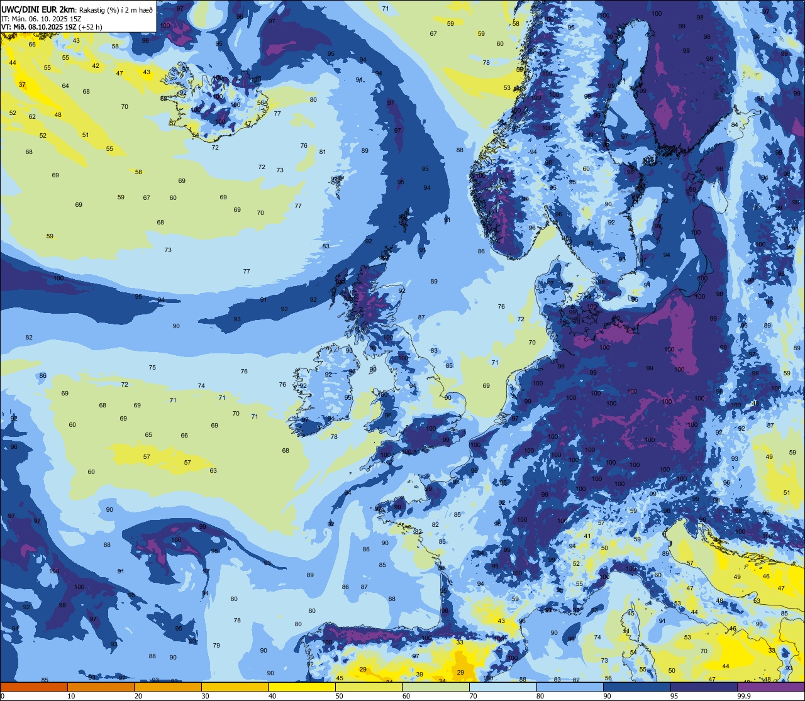The height and width of the screenshot is (701, 805).
Task: Click humidity value "37" west of Iceland
Action: coord(22,84)
